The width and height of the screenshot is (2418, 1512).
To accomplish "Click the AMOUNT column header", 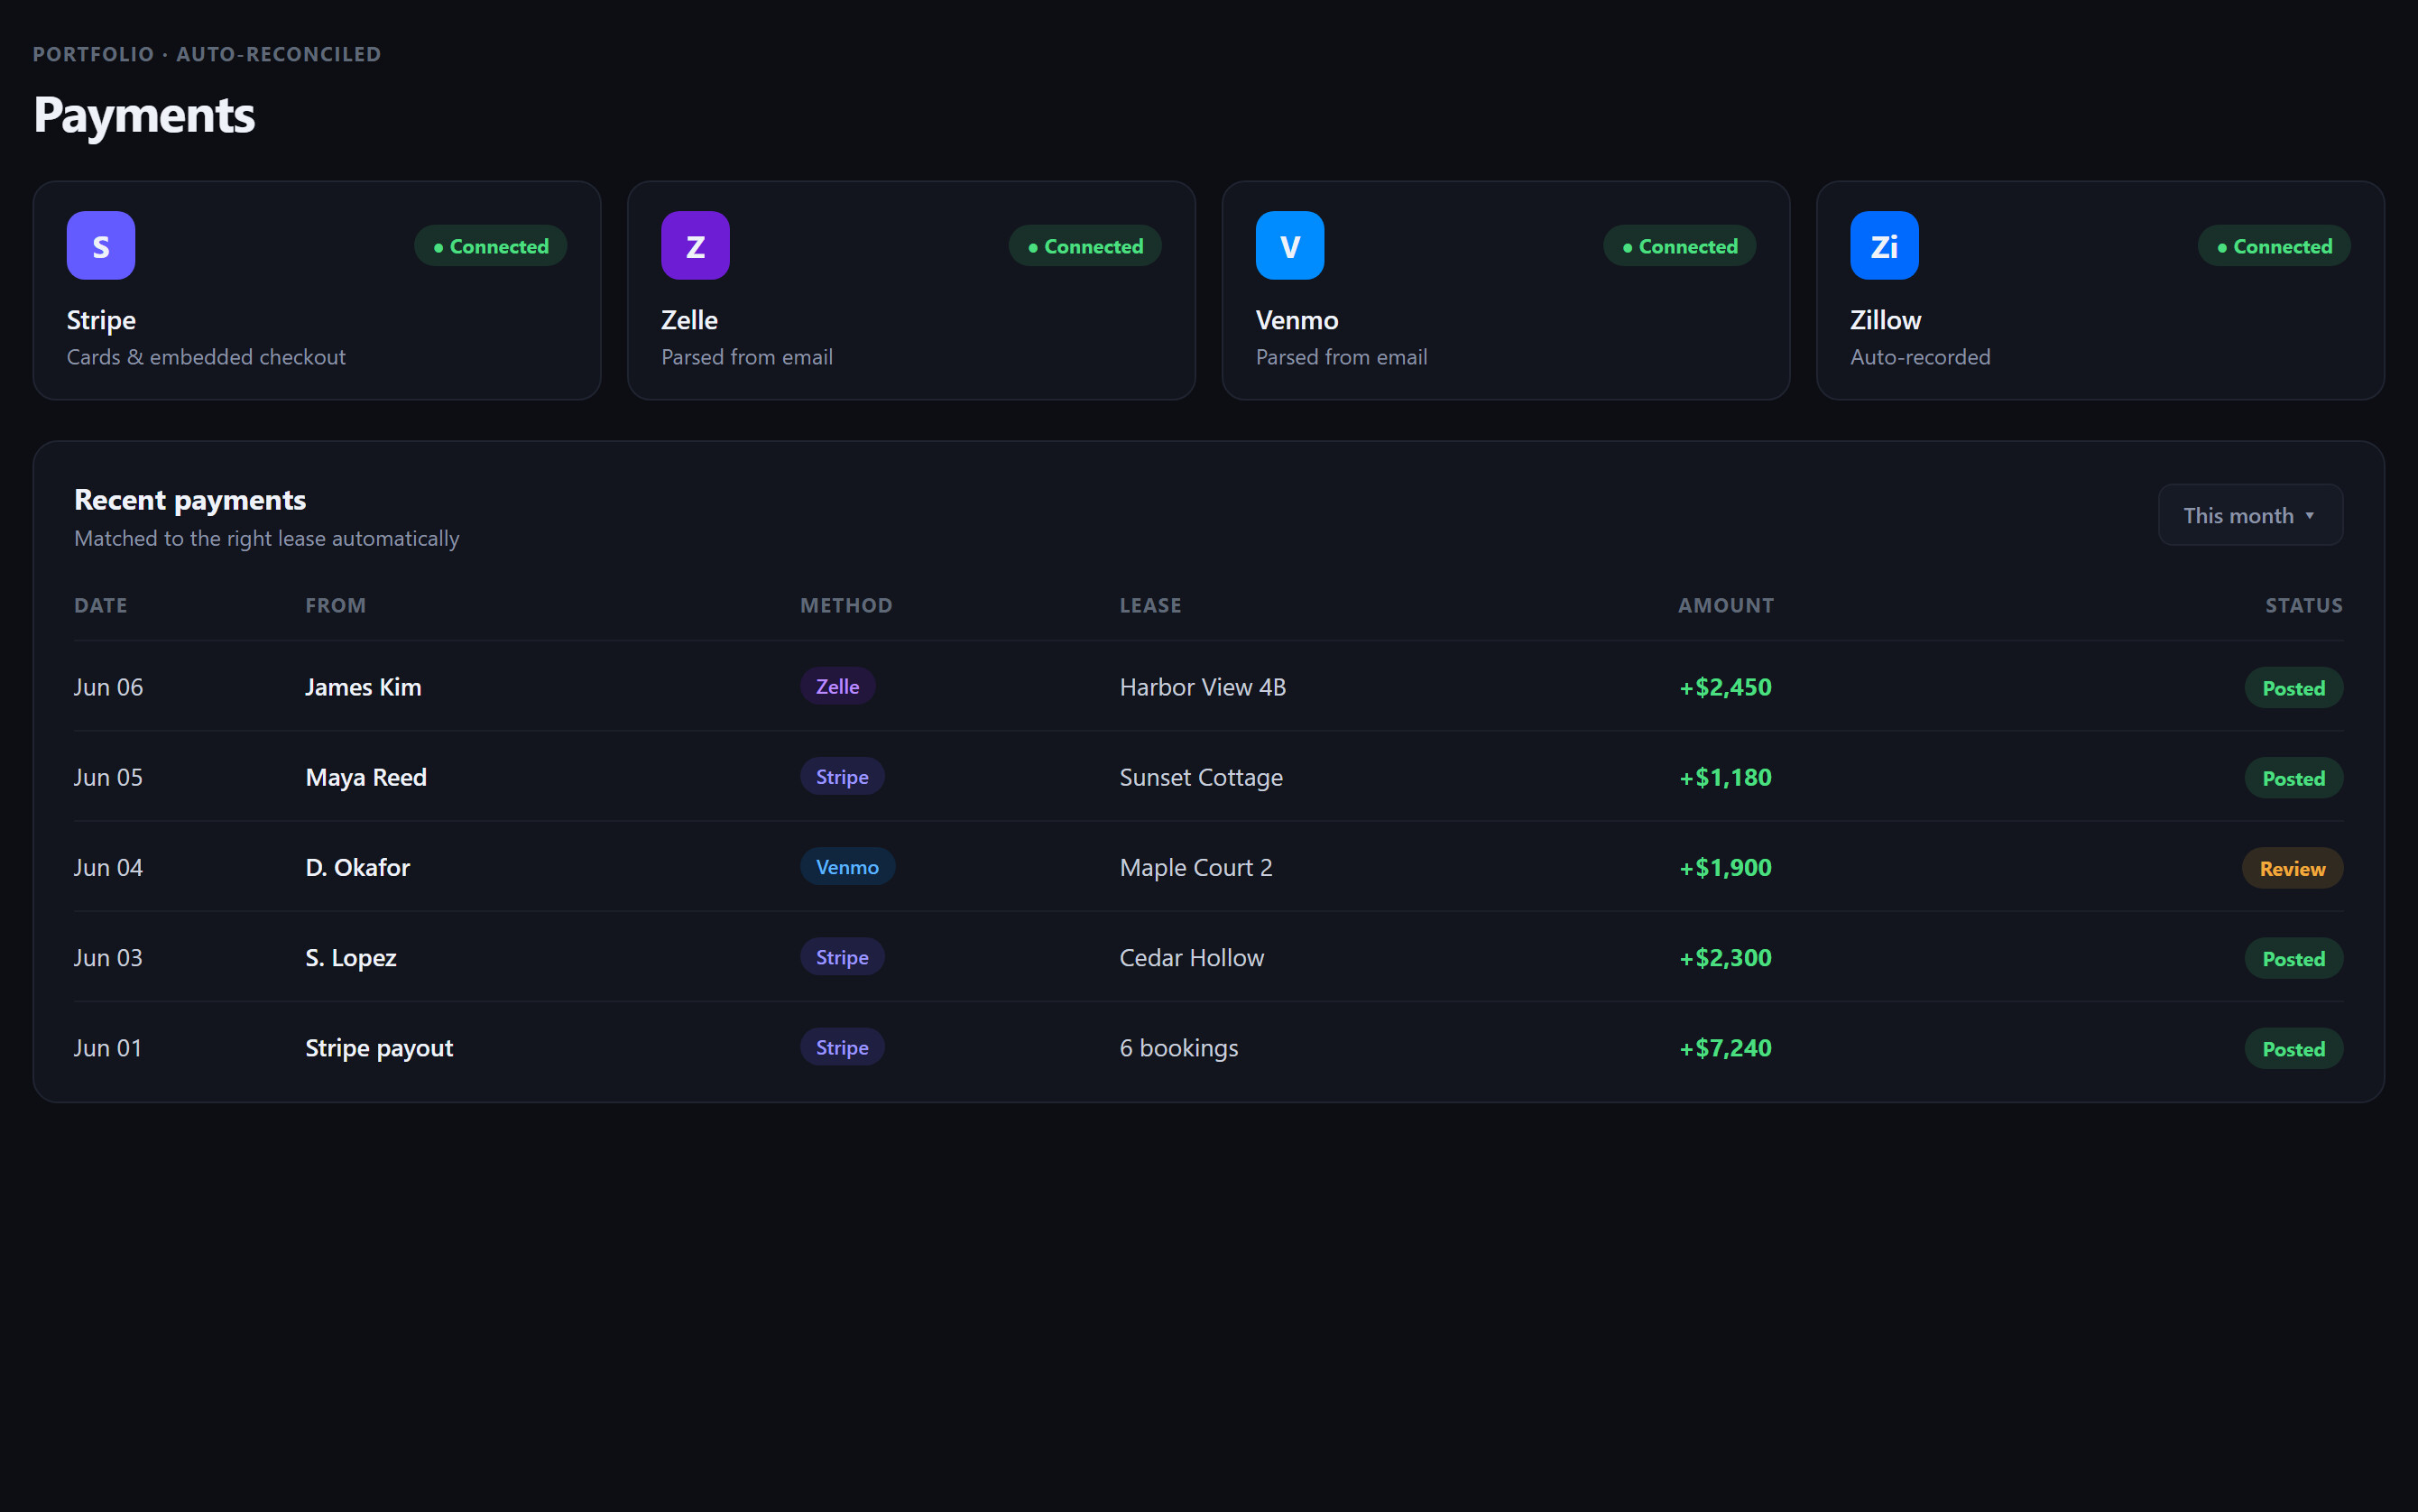I will click(x=1726, y=605).
